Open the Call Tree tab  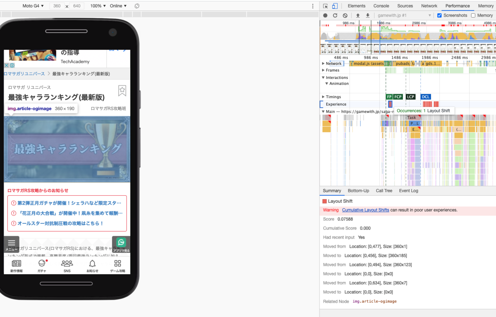click(384, 191)
